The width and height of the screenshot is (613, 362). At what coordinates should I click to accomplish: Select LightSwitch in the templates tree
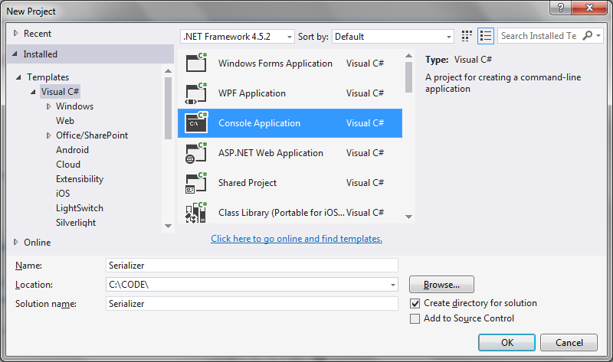point(80,208)
